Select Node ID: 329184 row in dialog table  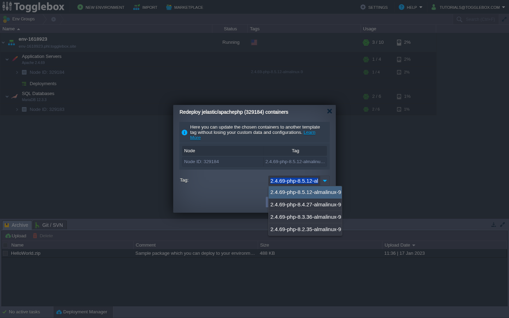(x=254, y=161)
